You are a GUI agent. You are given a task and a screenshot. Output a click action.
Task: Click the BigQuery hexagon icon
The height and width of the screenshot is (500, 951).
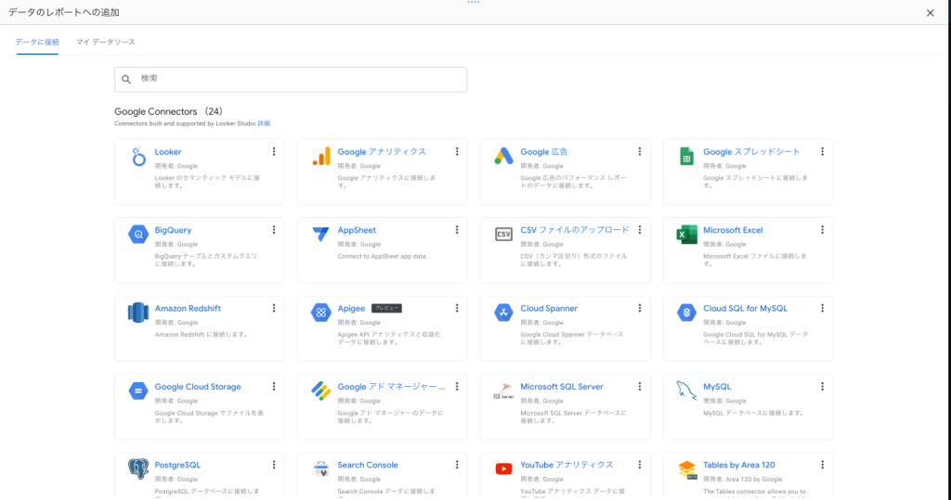click(138, 234)
